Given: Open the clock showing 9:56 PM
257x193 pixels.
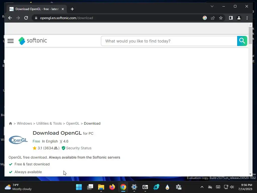Looking at the screenshot, I should [245, 187].
